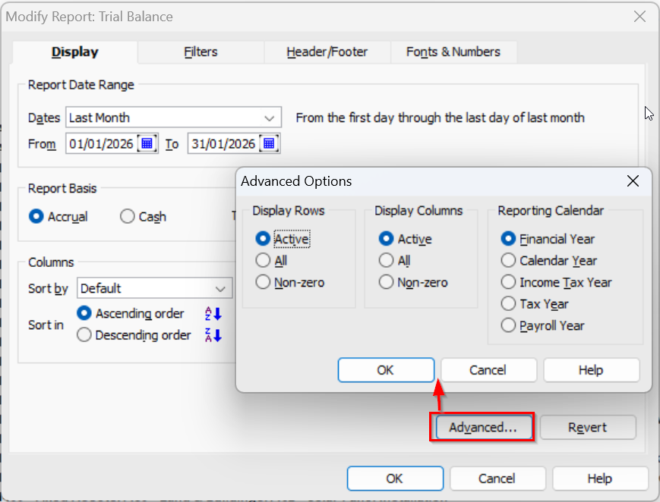The image size is (660, 502).
Task: Confirm Advanced Options with OK
Action: click(386, 370)
